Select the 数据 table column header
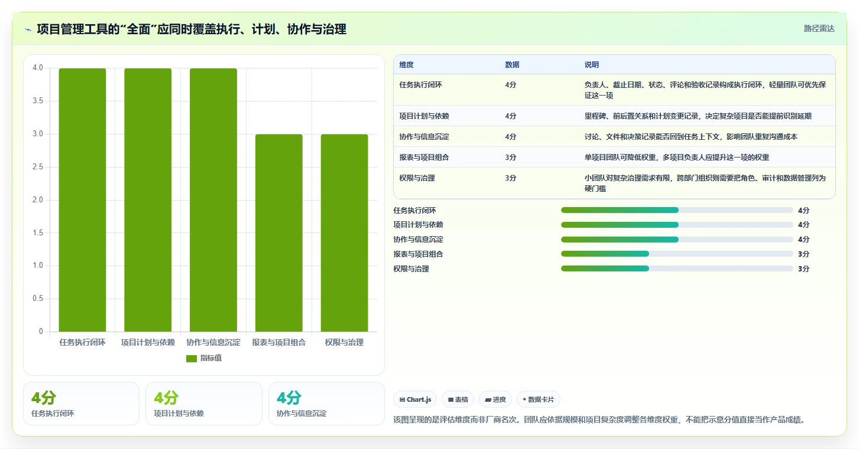 point(513,65)
